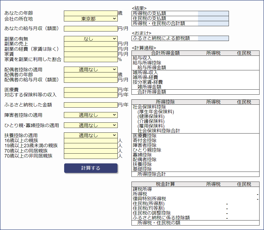Click the (厚生年金保険料) row label
Image resolution: width=264 pixels, height=230 pixels.
(x=156, y=112)
